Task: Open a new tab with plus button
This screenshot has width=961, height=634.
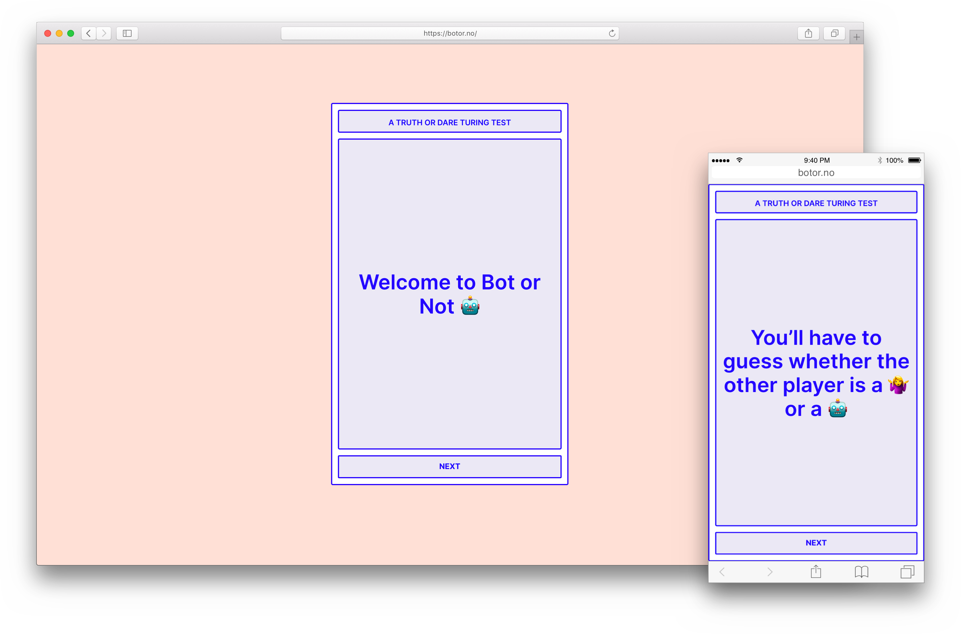Action: click(856, 37)
